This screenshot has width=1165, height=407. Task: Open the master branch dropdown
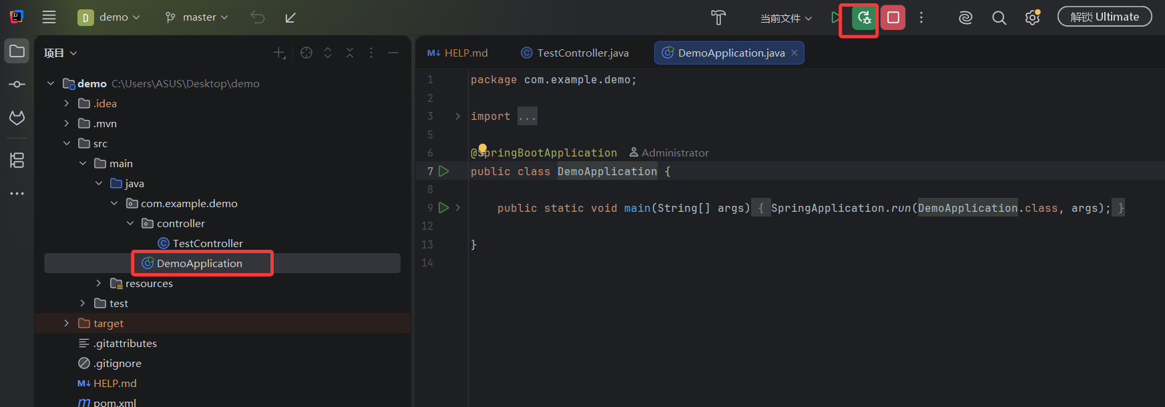[197, 17]
